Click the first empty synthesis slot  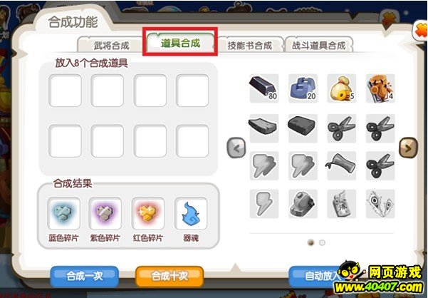pos(65,91)
